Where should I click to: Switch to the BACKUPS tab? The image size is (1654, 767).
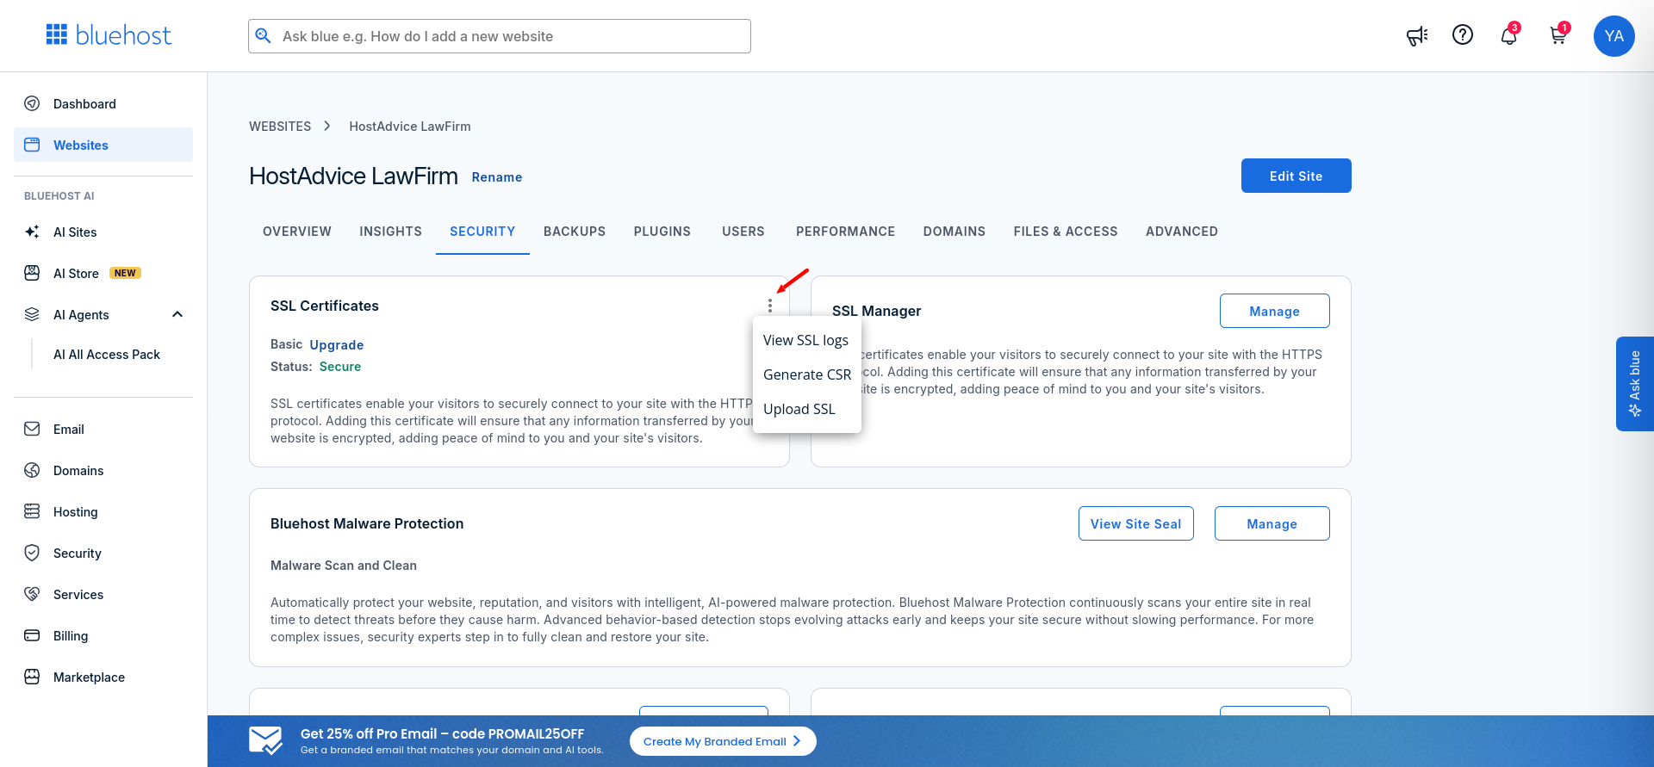click(575, 232)
